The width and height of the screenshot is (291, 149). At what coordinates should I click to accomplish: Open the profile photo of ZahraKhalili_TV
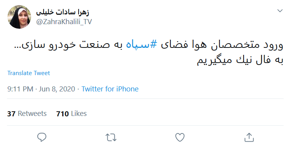pos(19,17)
